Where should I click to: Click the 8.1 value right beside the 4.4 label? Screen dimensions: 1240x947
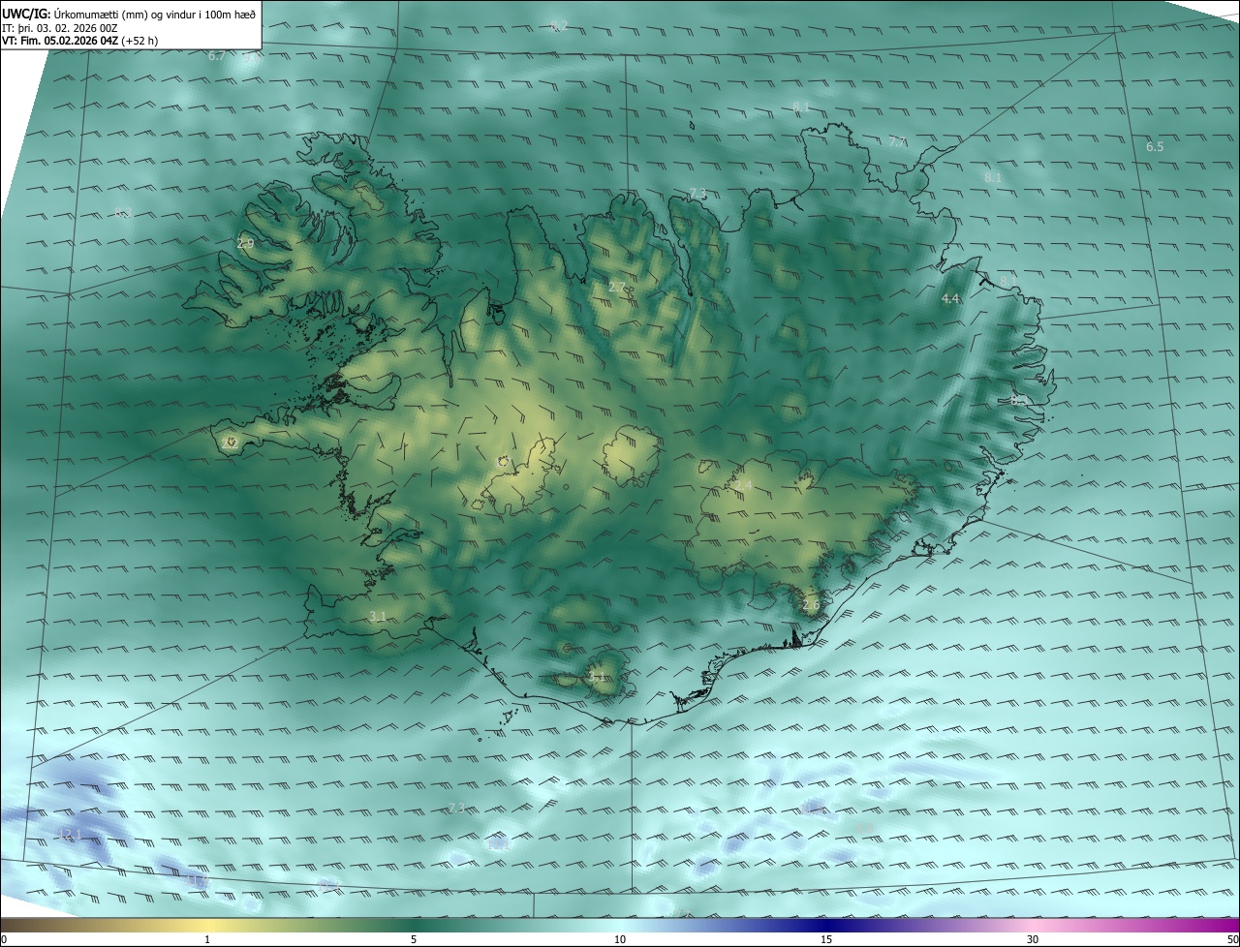(x=1008, y=281)
